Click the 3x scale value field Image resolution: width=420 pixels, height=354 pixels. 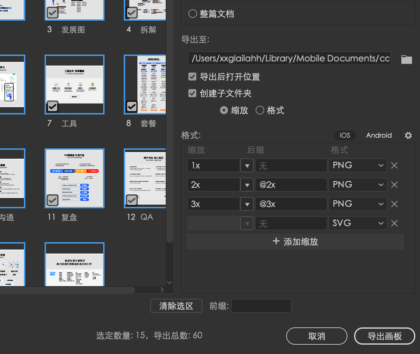tap(214, 204)
